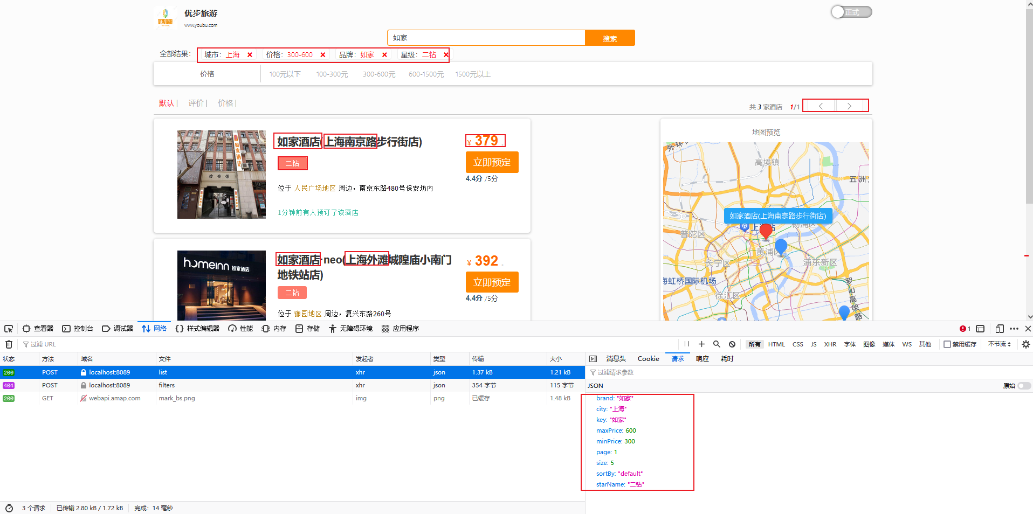The height and width of the screenshot is (514, 1033).
Task: Open the request blocking icon
Action: click(x=732, y=344)
